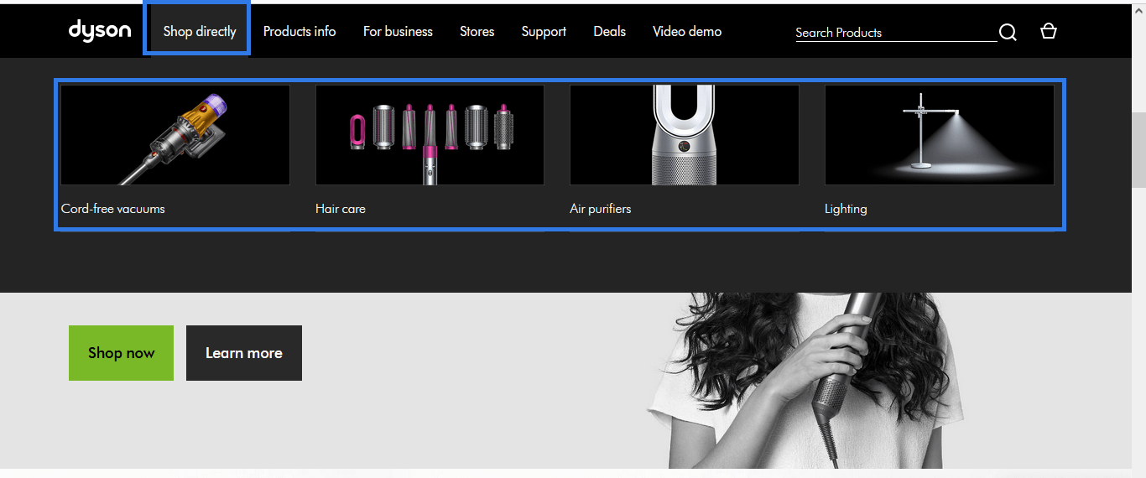Open the Lighting link
Viewport: 1146px width, 478px height.
[846, 208]
